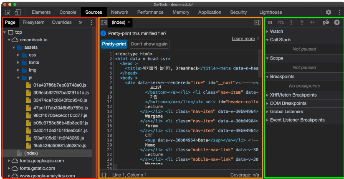Expand the css folder arrow
Viewport: 344px width, 179px height.
(x=18, y=55)
